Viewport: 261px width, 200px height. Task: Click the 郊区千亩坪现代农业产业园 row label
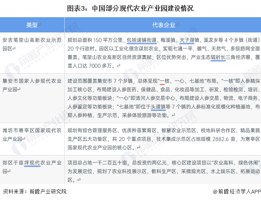click(x=32, y=167)
